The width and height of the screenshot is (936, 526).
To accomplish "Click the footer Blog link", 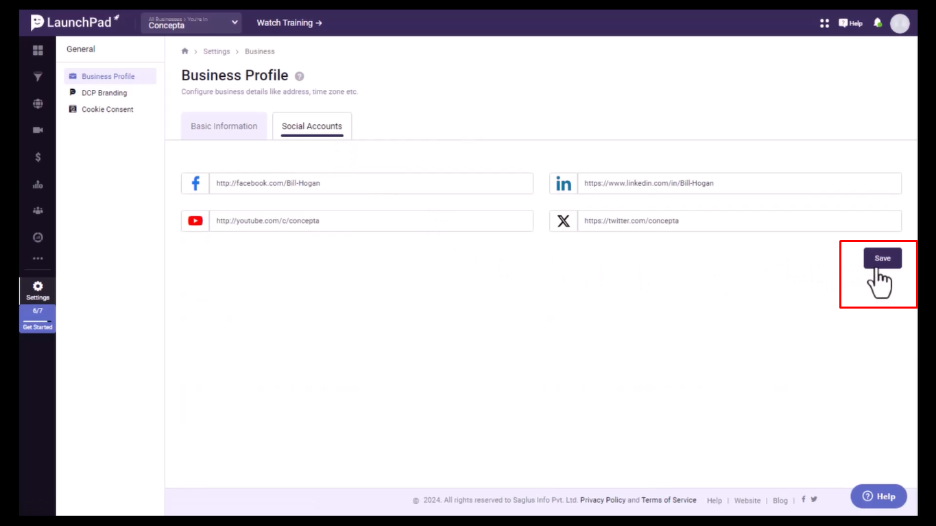I will [780, 501].
